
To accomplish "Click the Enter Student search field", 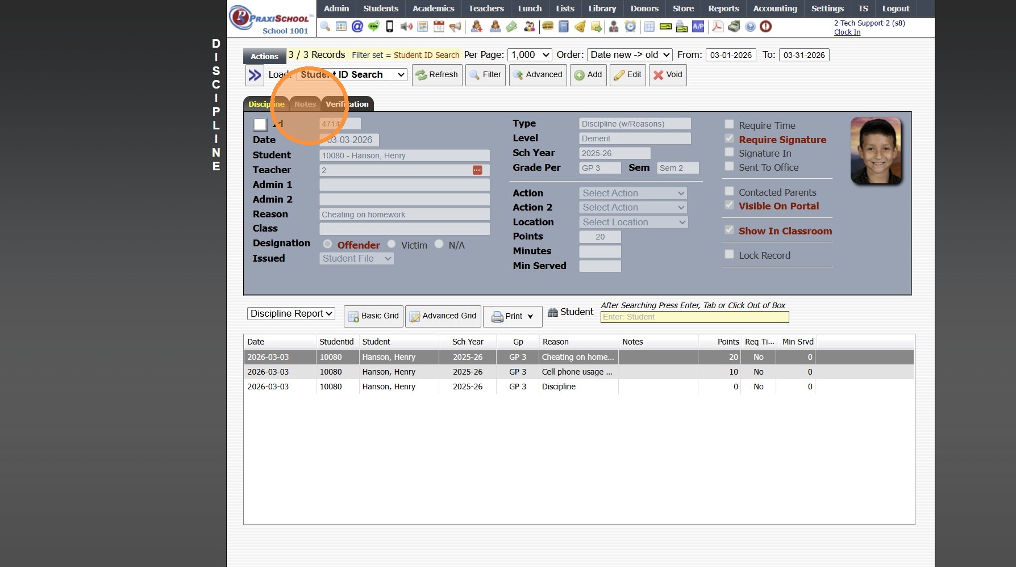I will 694,317.
